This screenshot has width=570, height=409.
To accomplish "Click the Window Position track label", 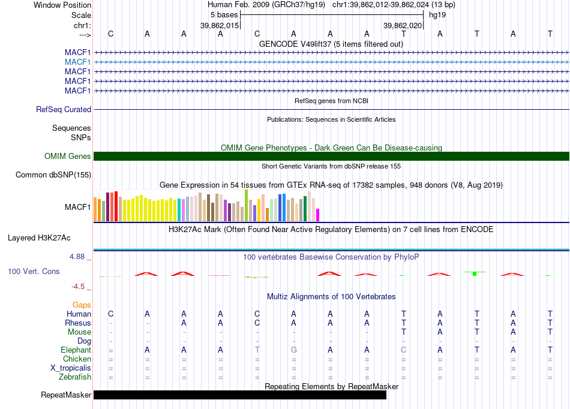I will click(x=62, y=5).
